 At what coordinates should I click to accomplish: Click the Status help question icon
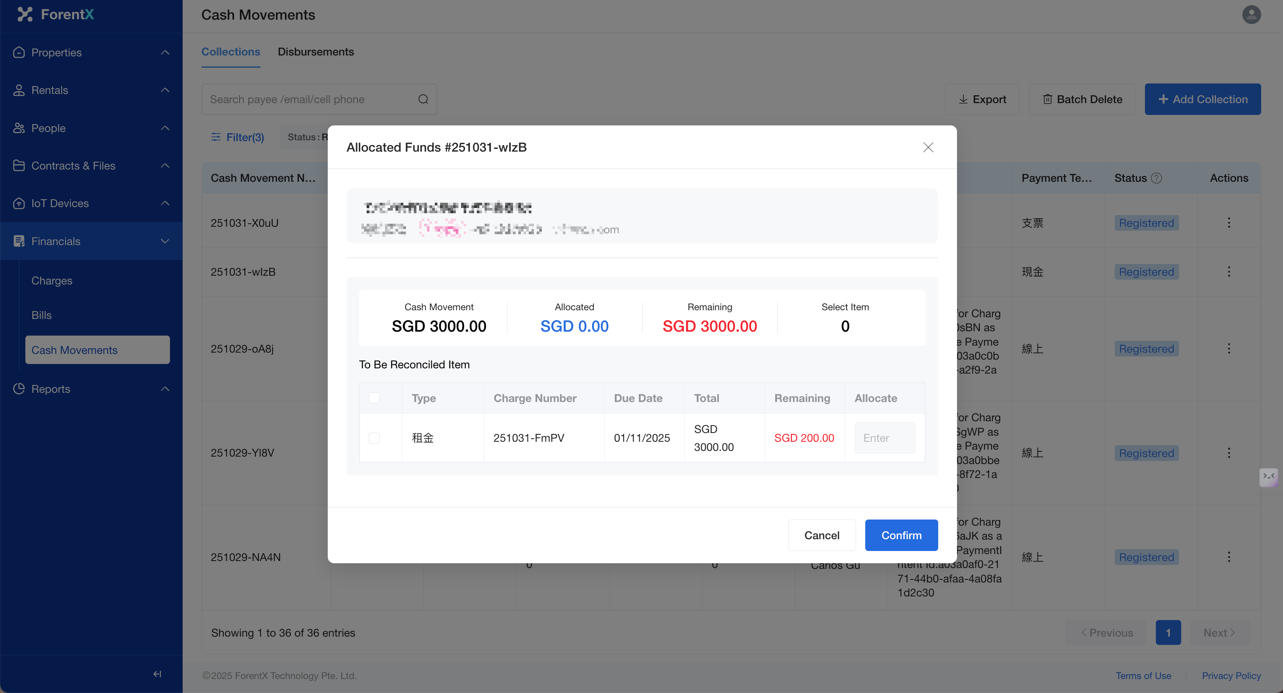(x=1157, y=178)
